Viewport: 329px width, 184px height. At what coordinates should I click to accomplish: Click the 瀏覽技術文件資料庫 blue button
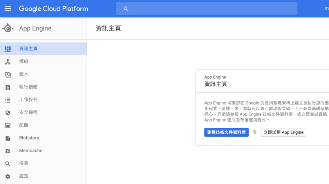(226, 132)
